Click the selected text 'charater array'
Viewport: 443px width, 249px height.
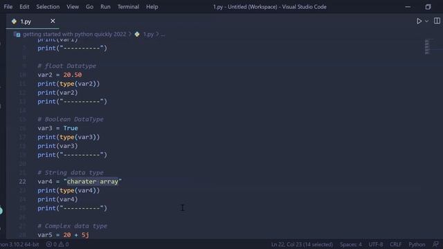click(x=92, y=181)
